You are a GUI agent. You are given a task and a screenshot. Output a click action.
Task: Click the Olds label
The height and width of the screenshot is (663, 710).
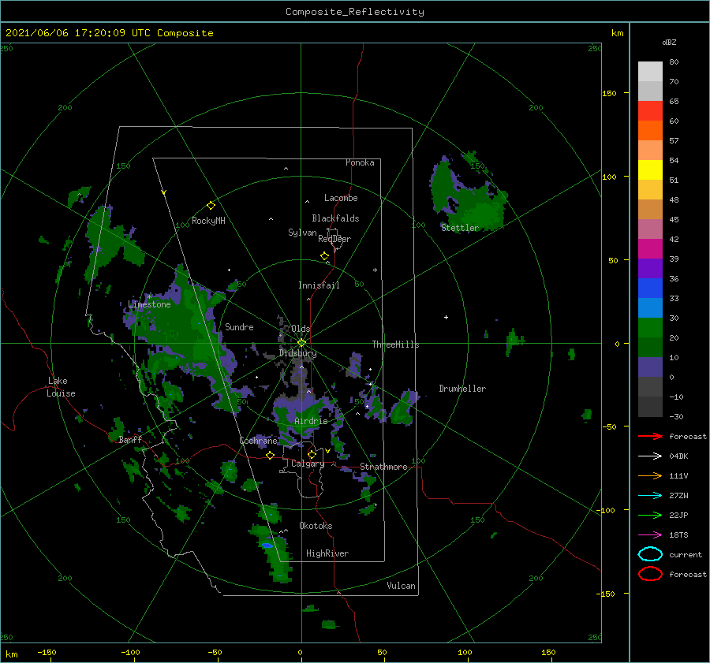(301, 329)
